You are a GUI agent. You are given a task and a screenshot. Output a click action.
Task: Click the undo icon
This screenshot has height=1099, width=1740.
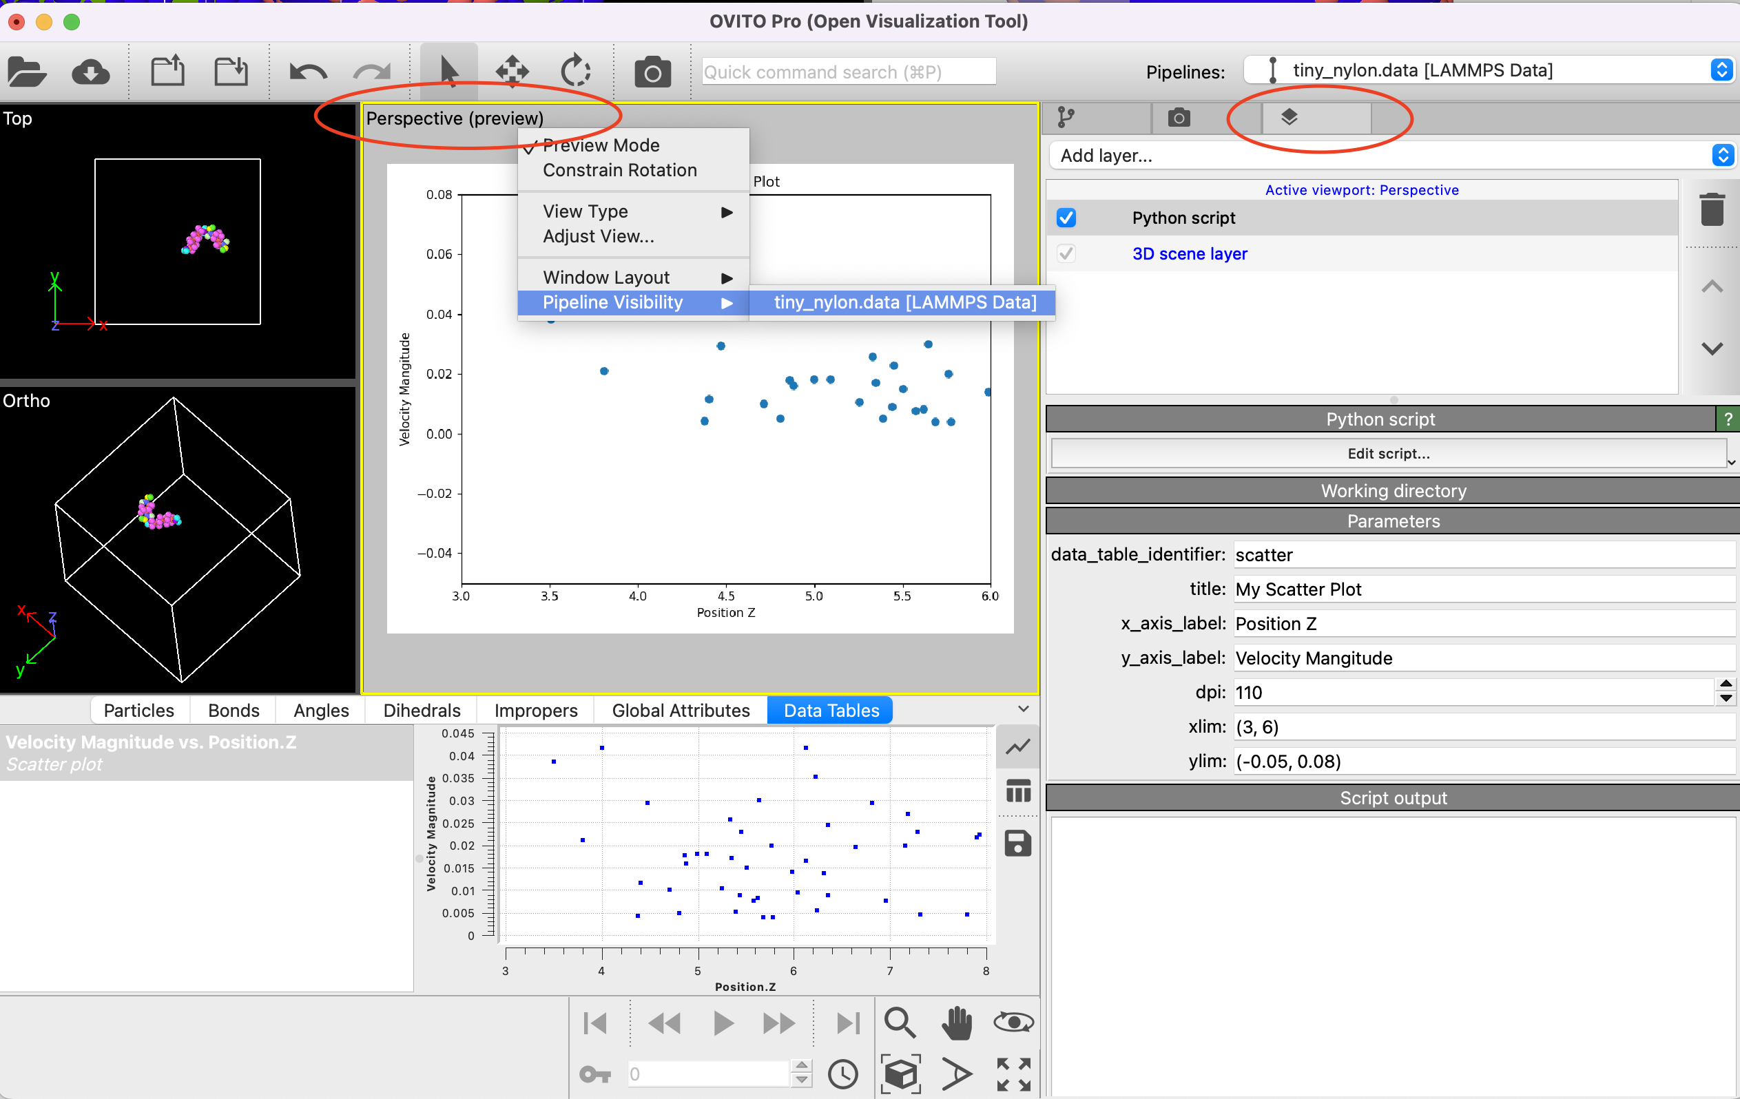[x=307, y=70]
